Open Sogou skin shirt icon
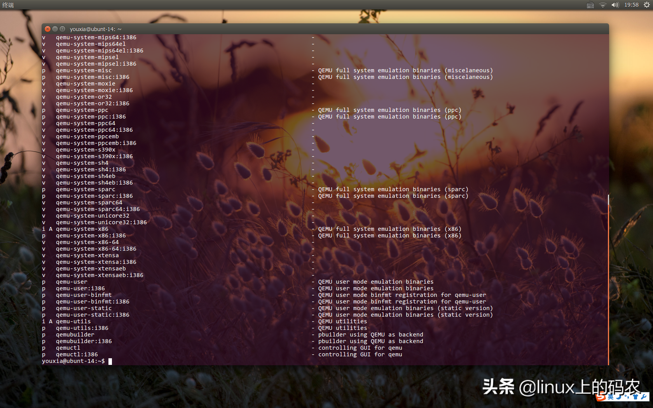Image resolution: width=653 pixels, height=408 pixels. click(x=636, y=397)
